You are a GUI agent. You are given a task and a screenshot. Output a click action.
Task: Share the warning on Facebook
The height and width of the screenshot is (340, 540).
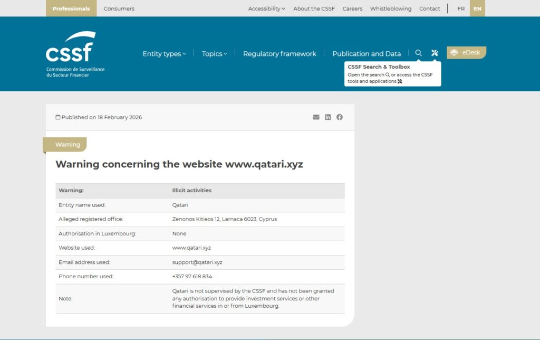coord(340,117)
